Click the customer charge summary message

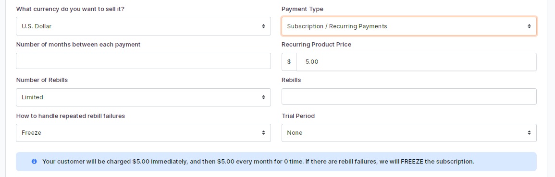pos(258,162)
